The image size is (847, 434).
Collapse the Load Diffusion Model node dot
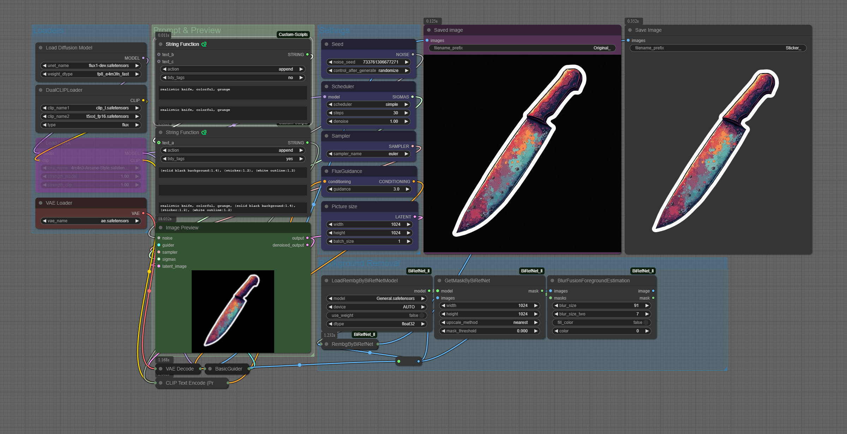click(x=41, y=48)
